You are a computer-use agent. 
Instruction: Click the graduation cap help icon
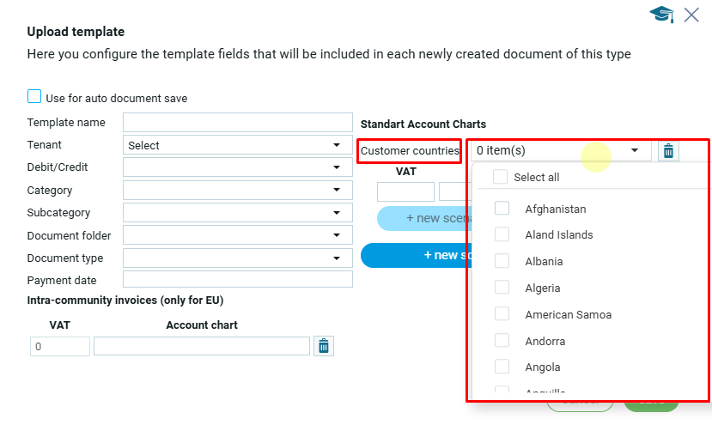(x=661, y=15)
